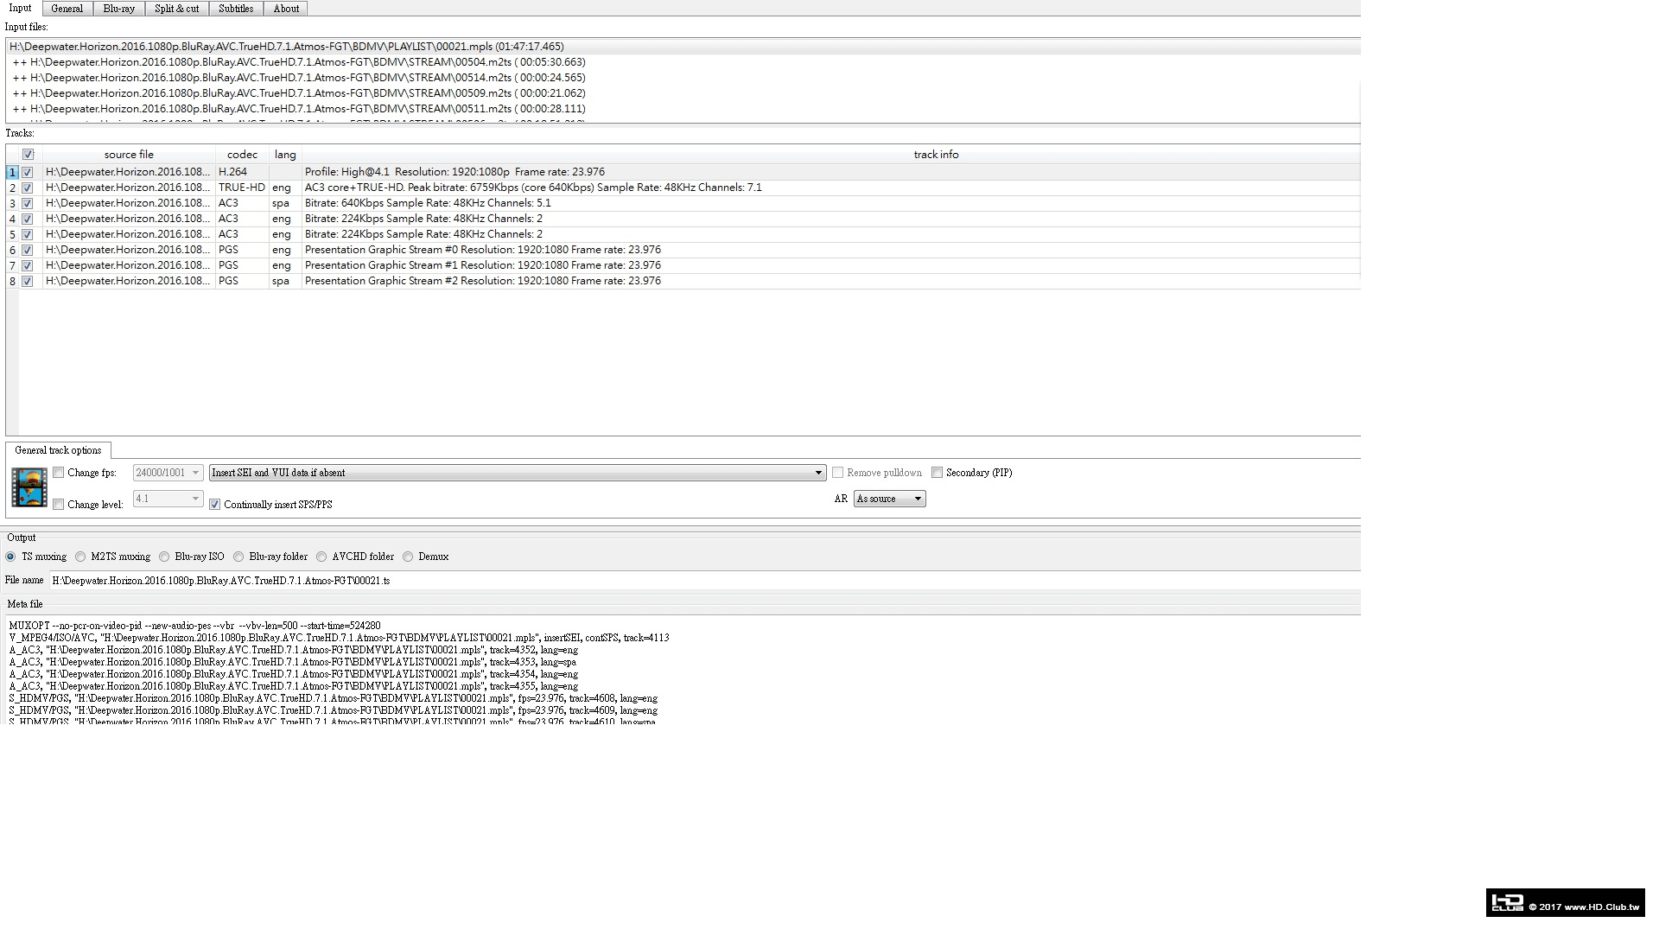Open the 4.1 level dropdown
The width and height of the screenshot is (1659, 929).
coord(168,499)
